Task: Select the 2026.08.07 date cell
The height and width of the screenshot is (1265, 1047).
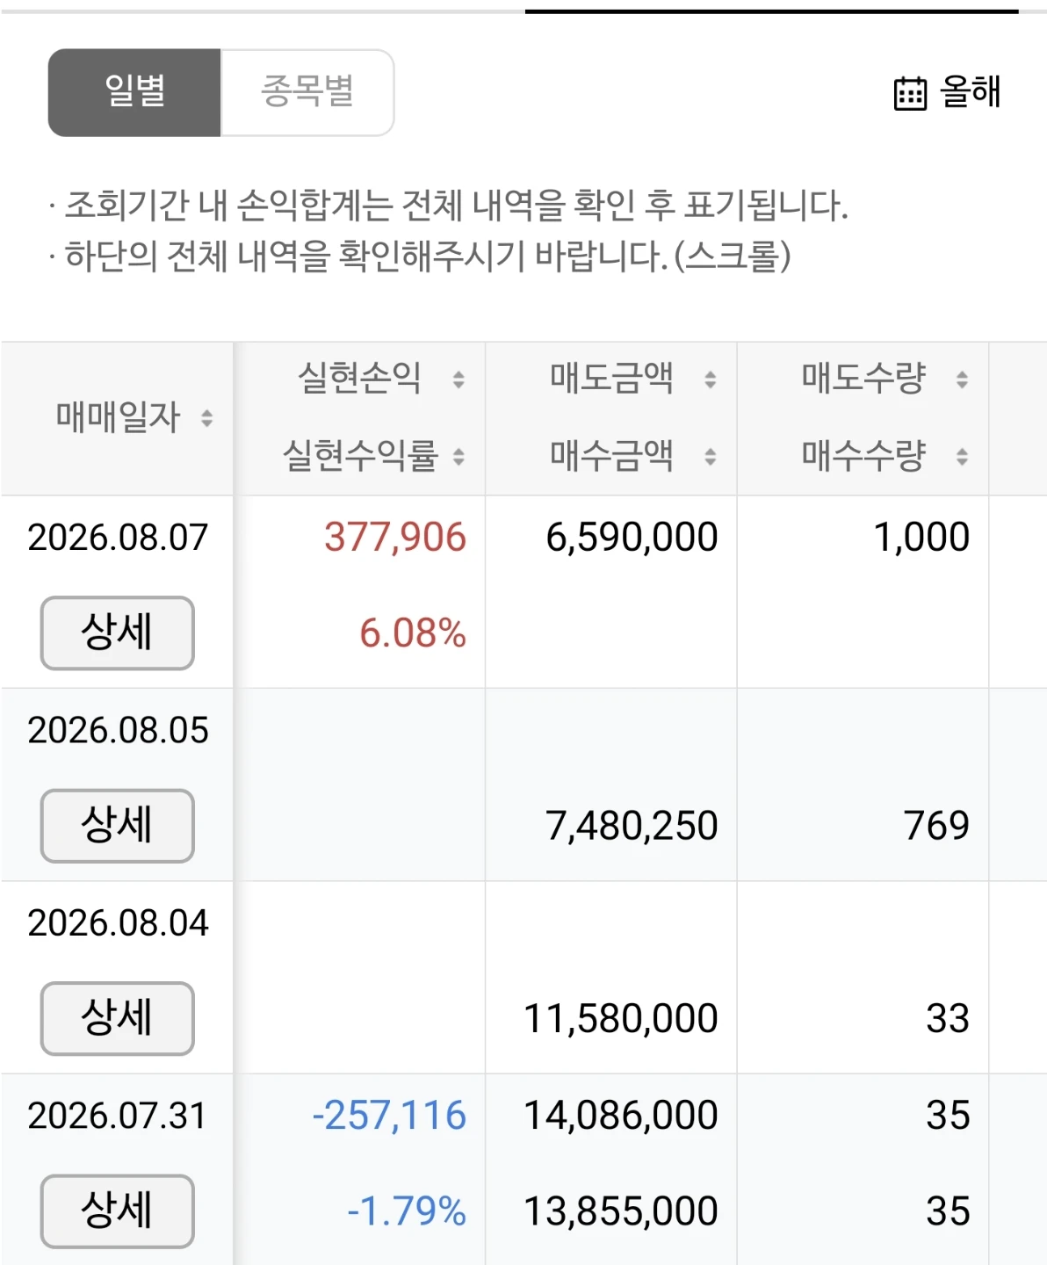Action: 118,538
